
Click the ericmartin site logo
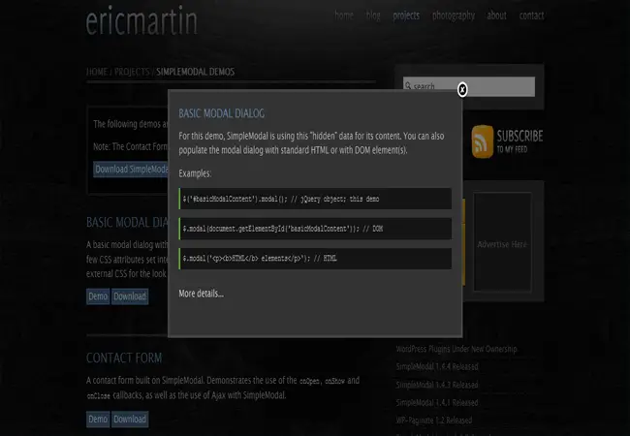(x=142, y=21)
